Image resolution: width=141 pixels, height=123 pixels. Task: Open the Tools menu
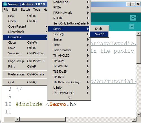pos(37,10)
